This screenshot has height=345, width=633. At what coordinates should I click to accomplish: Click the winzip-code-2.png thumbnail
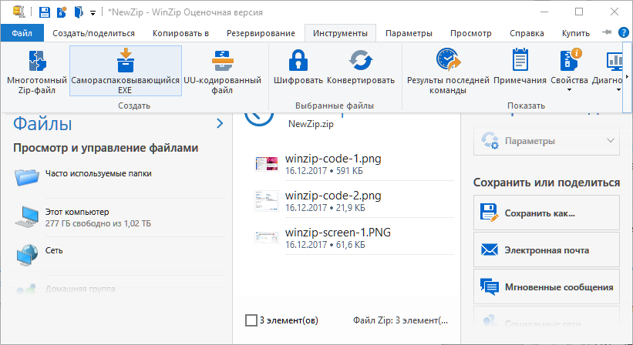[267, 201]
